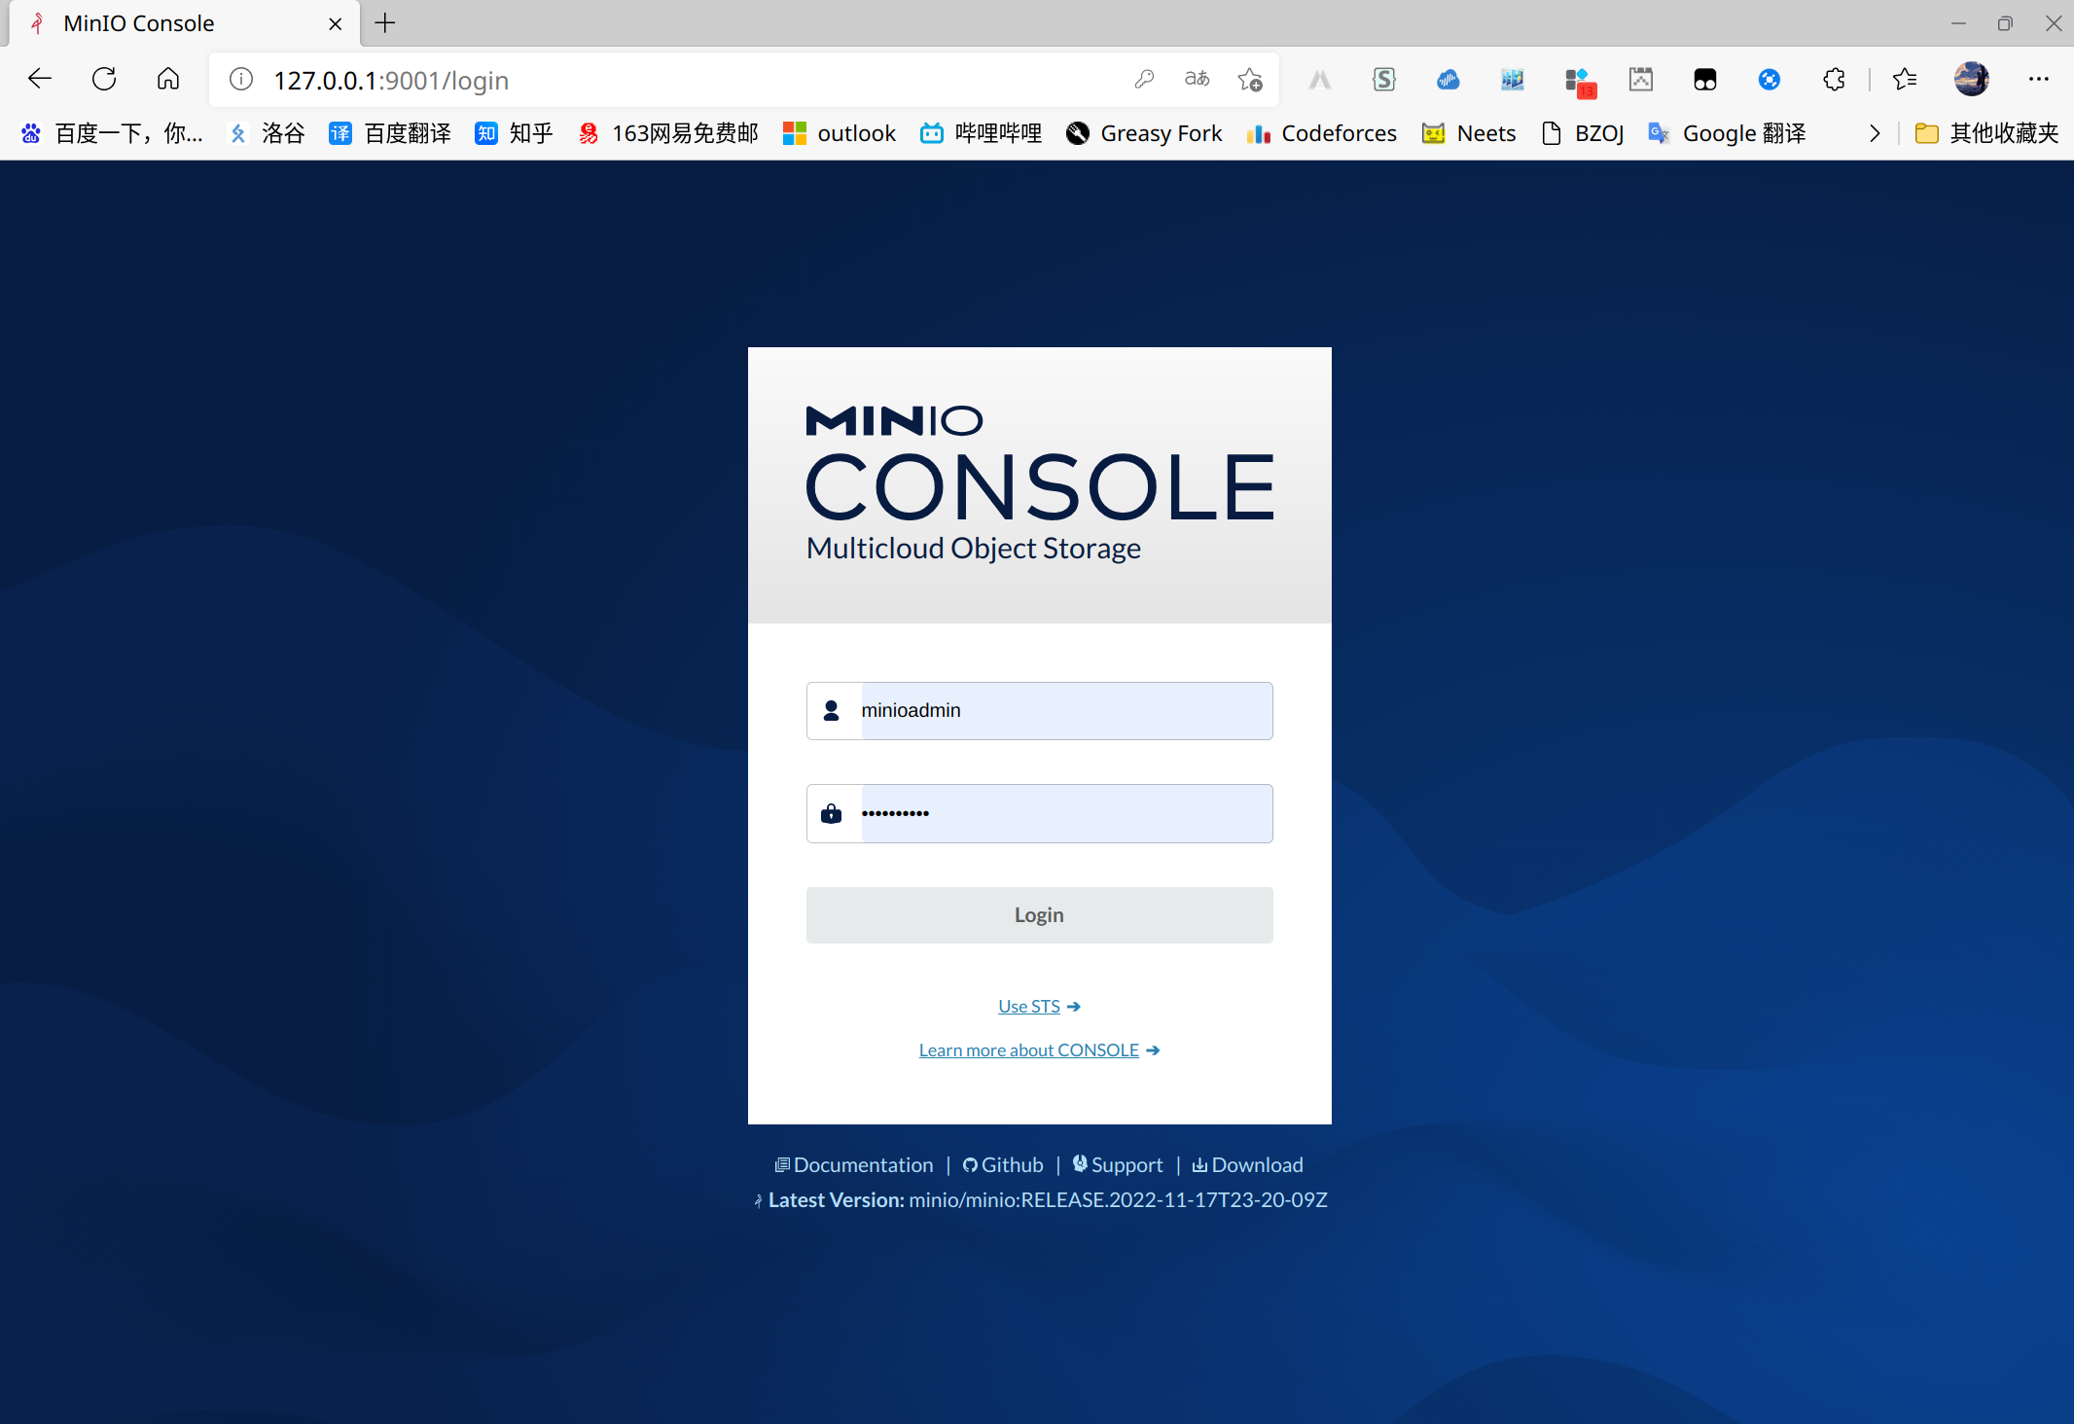Screen dimensions: 2074x1424
Task: Open the favorites list icon
Action: tap(1905, 80)
